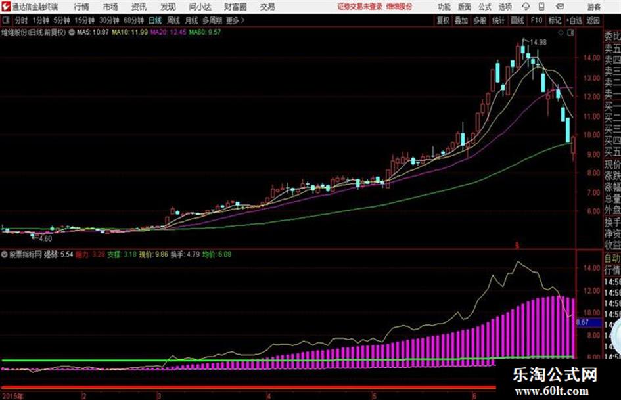Click the 现价: 9.86 indicator value
Screen dimensions: 621x400
tap(153, 255)
